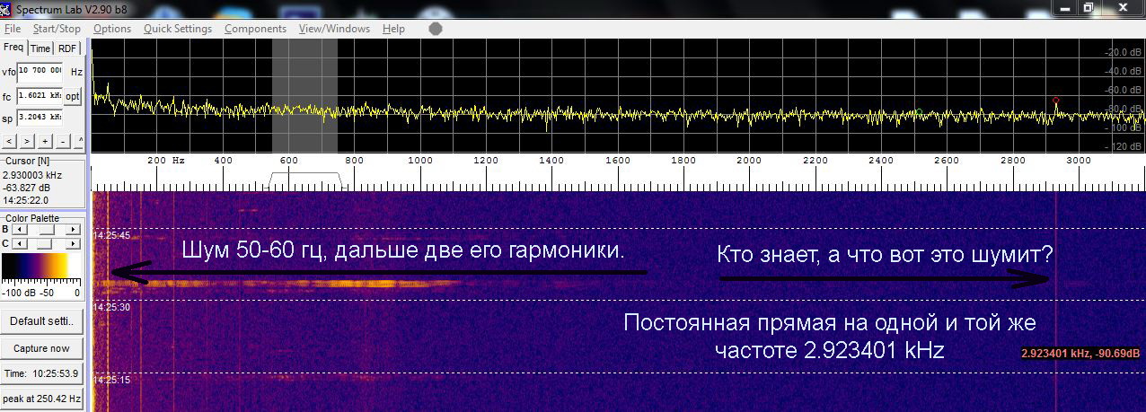Image resolution: width=1146 pixels, height=412 pixels.
Task: Click brightness B slider left arrow
Action: pos(18,230)
